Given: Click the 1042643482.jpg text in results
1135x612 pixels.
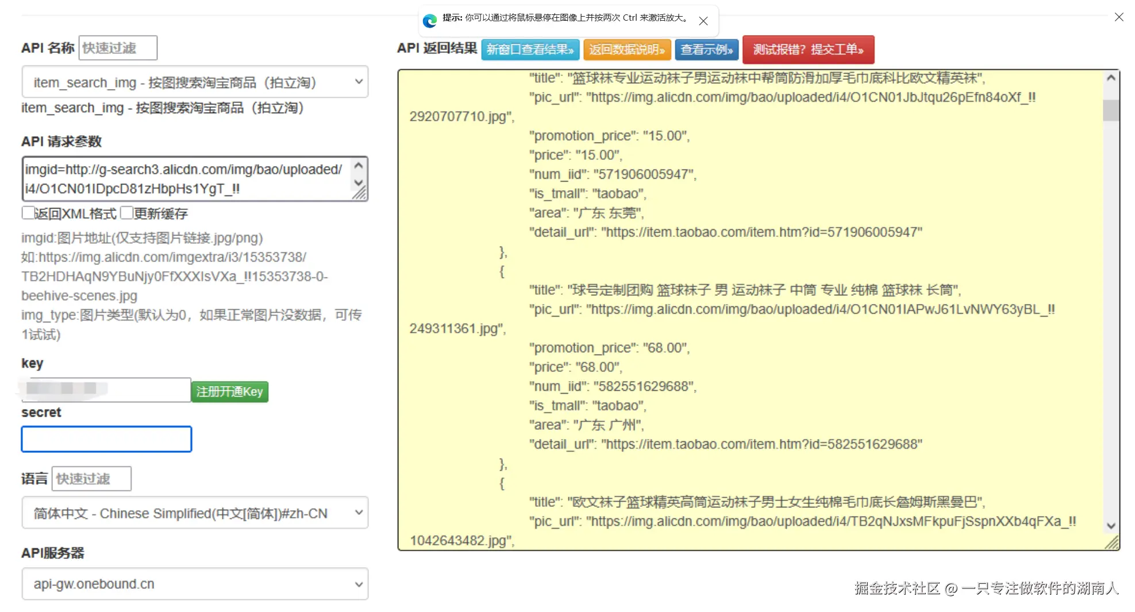Looking at the screenshot, I should [x=462, y=540].
